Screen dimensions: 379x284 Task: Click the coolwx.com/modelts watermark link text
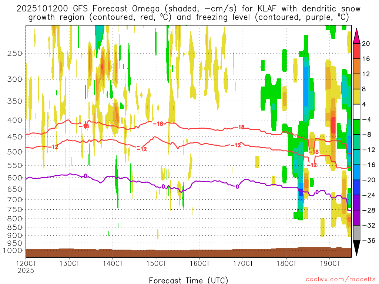coord(341,280)
